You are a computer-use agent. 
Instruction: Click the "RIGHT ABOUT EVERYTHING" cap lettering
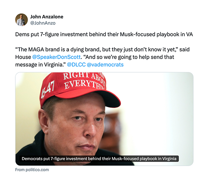click(x=84, y=81)
